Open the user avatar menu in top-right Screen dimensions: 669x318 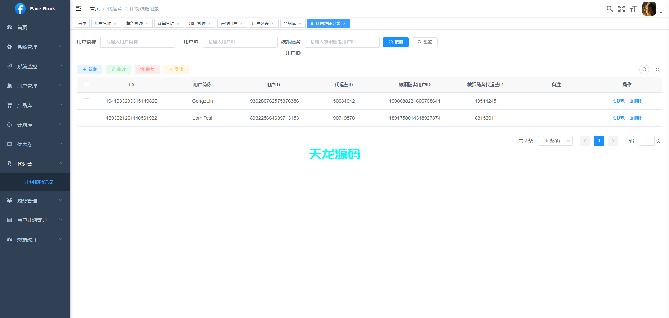click(649, 9)
